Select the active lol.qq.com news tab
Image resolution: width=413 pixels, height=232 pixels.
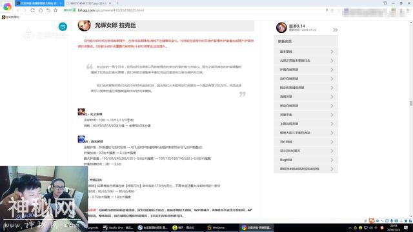(39, 3)
